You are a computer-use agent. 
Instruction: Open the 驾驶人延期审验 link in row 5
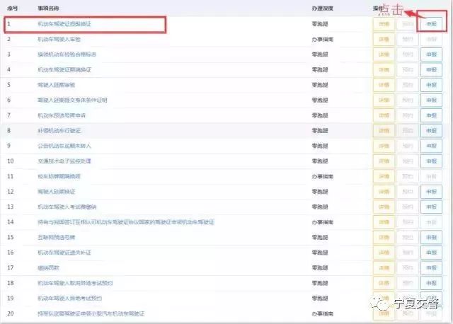click(57, 85)
